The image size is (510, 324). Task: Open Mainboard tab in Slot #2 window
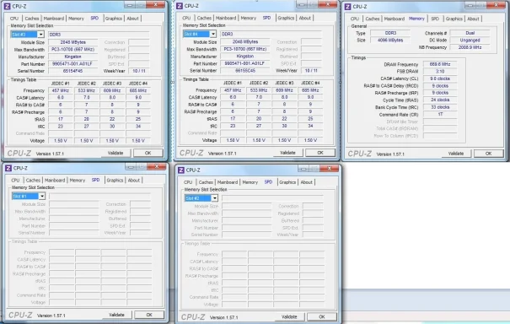coord(228,182)
